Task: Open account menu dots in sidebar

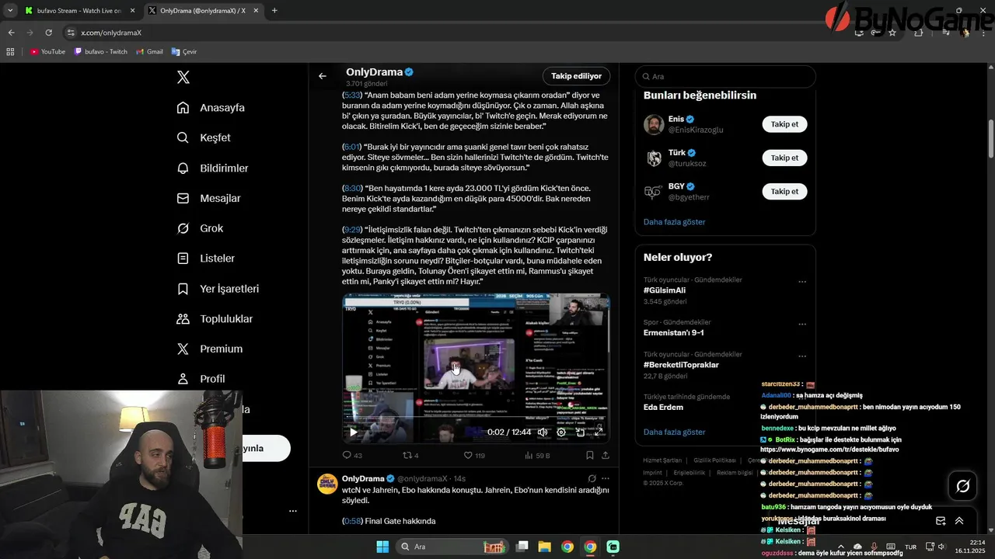Action: click(293, 511)
